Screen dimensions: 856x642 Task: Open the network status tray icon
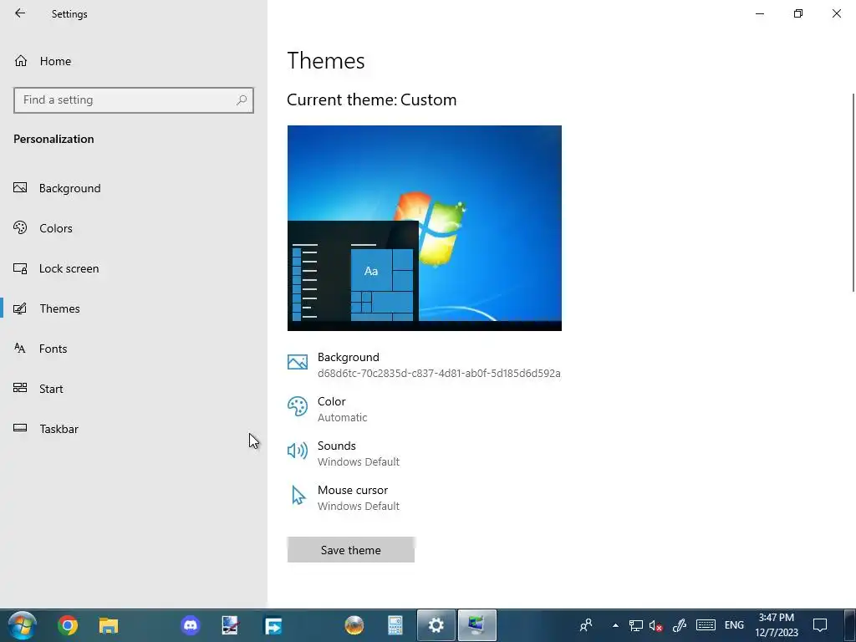(x=635, y=625)
